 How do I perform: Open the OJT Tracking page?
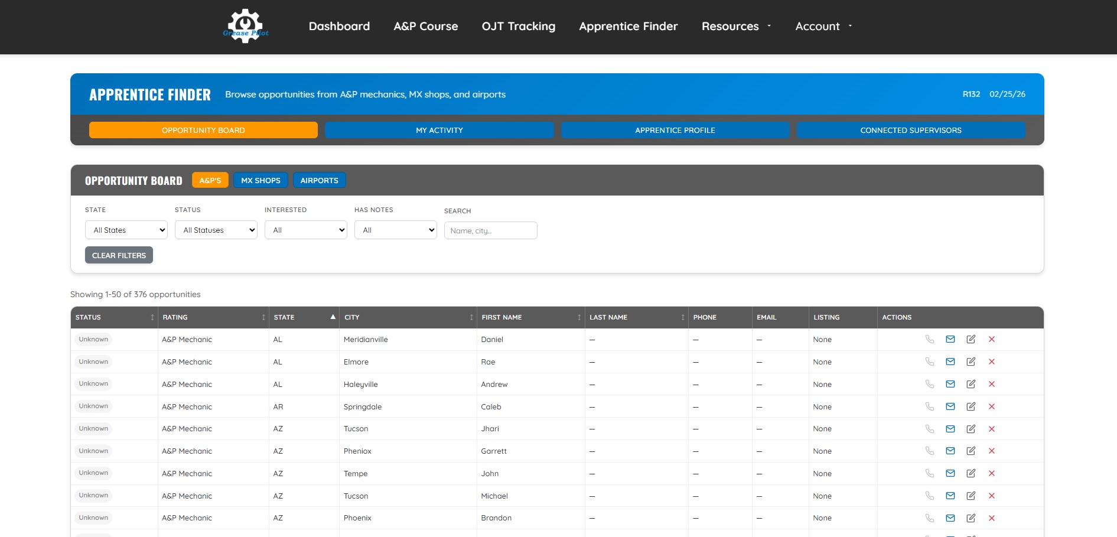click(x=517, y=26)
